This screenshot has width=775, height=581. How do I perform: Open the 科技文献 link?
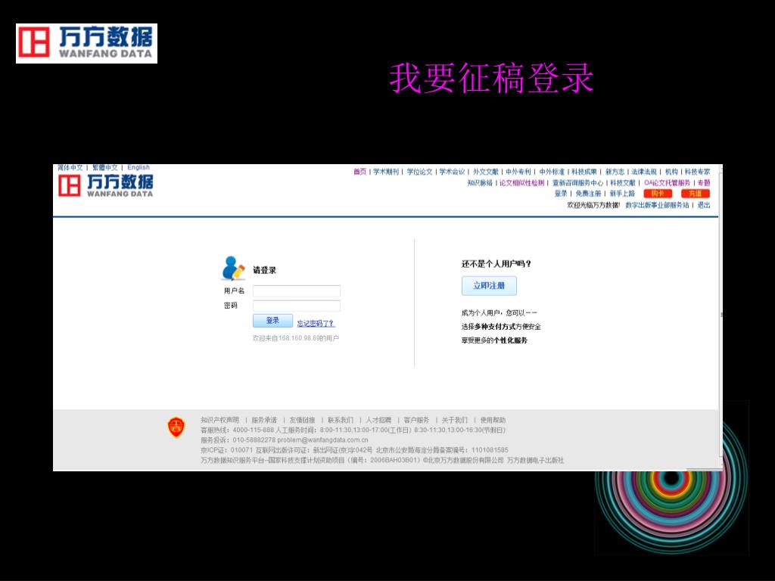click(623, 183)
